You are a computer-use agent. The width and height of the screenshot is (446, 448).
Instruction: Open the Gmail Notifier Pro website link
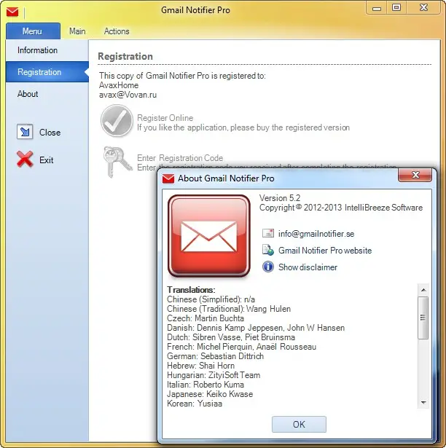[x=325, y=251]
